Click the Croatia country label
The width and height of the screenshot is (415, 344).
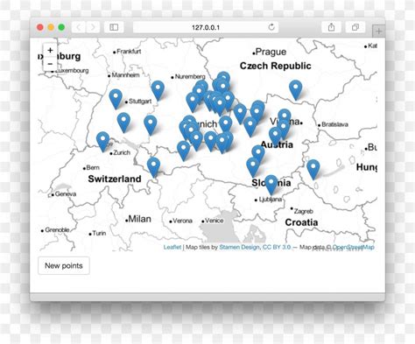click(301, 222)
